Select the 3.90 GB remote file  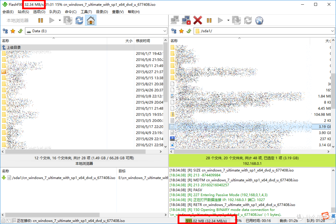[250, 133]
